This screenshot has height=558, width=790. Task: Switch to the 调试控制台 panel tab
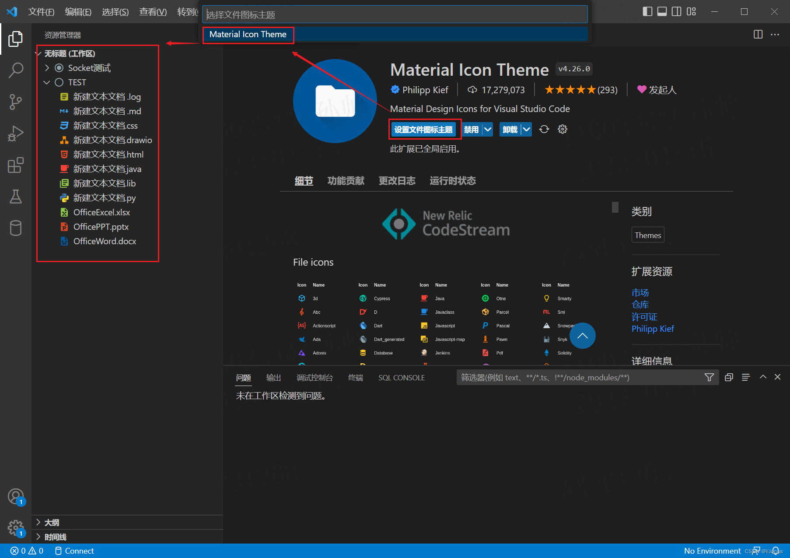[x=315, y=377]
